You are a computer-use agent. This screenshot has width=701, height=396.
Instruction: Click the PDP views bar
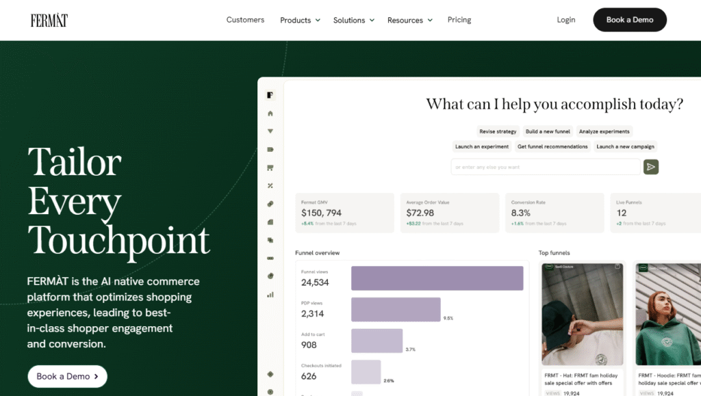[x=396, y=309]
